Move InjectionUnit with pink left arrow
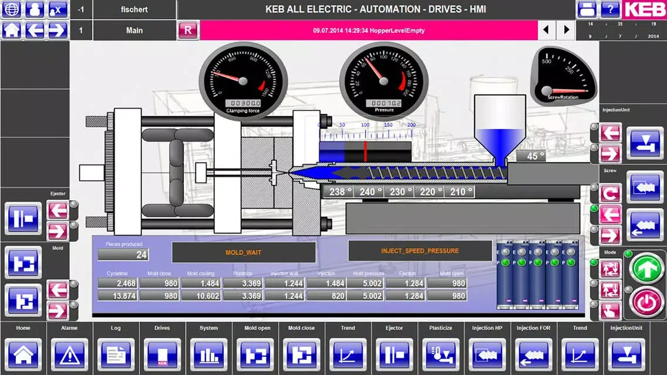Image resolution: width=667 pixels, height=375 pixels. (611, 133)
